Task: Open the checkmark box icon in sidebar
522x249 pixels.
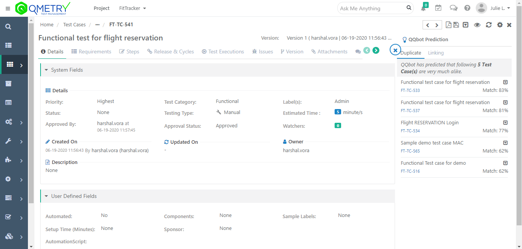Action: tap(8, 217)
